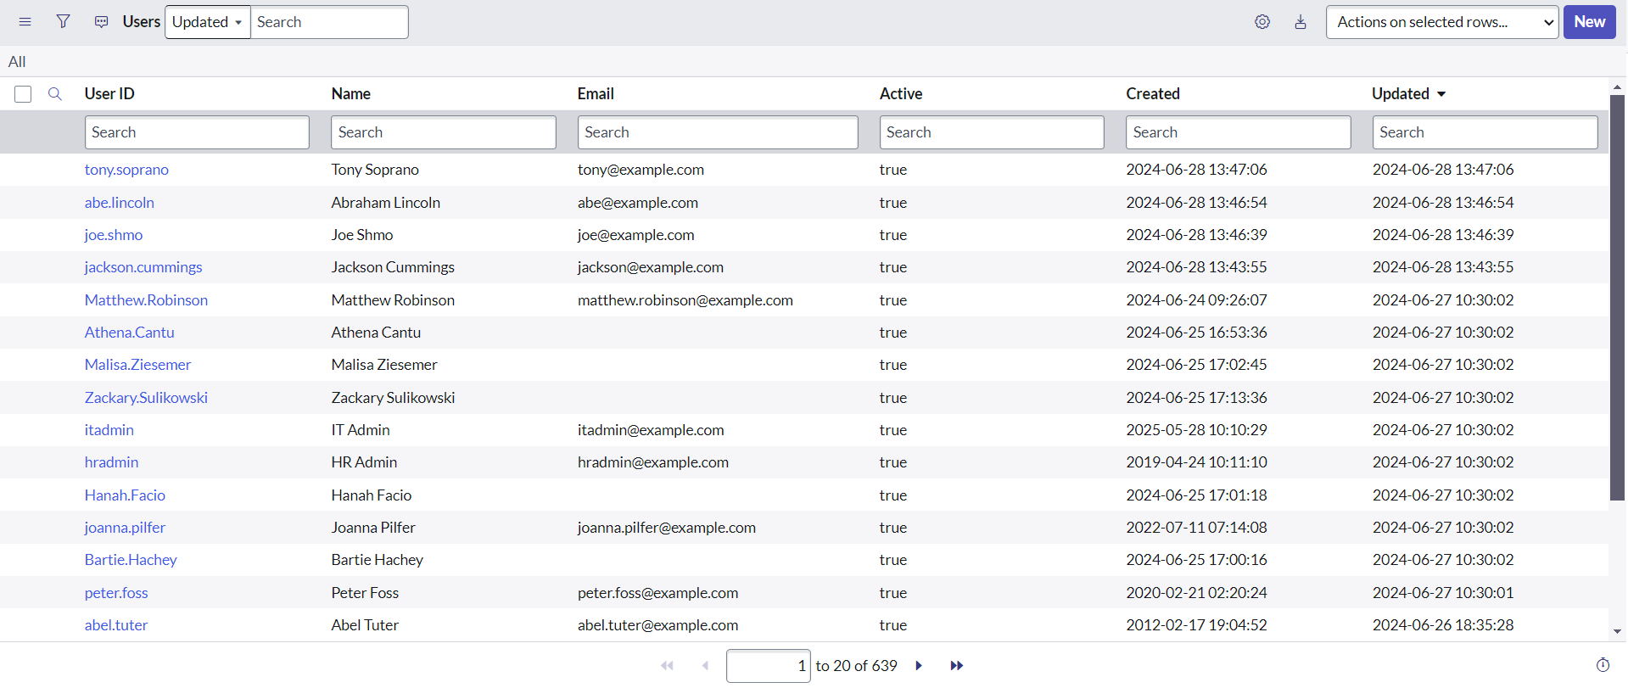The width and height of the screenshot is (1628, 688).
Task: Click the response time clock icon
Action: coord(1602,665)
